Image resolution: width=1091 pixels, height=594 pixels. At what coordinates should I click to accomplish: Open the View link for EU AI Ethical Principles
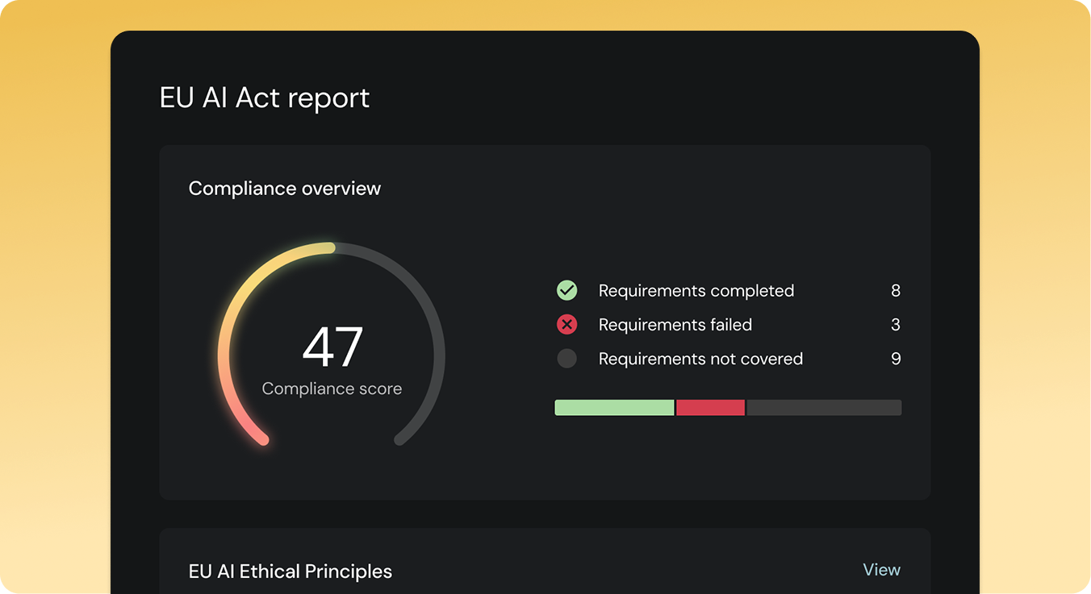pos(881,570)
